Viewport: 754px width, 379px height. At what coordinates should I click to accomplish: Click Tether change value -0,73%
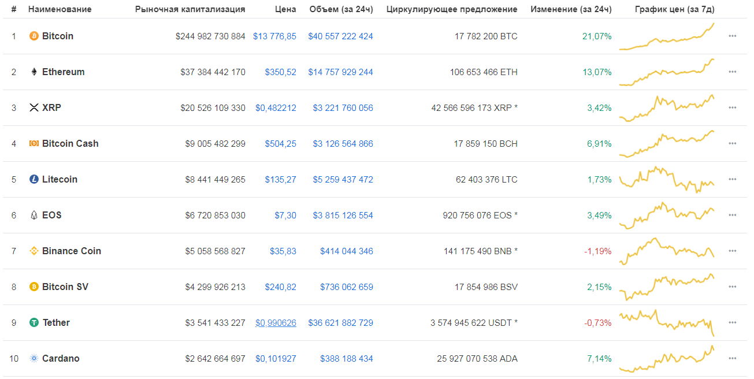click(598, 322)
